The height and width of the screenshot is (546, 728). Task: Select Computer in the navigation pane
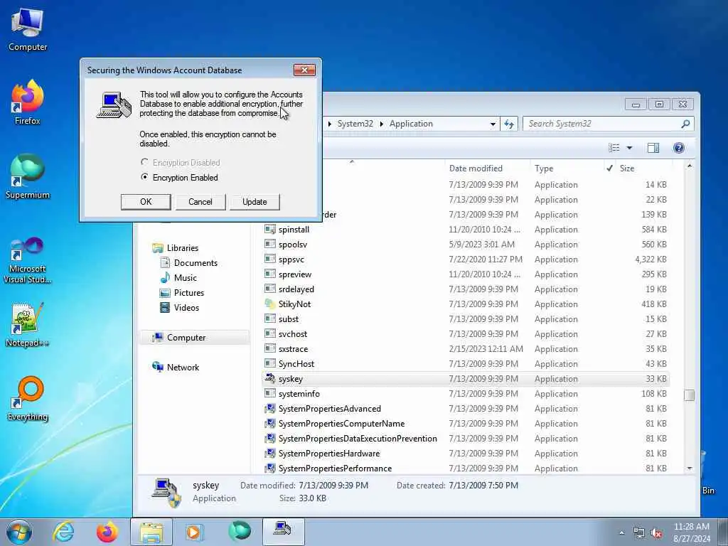point(186,338)
